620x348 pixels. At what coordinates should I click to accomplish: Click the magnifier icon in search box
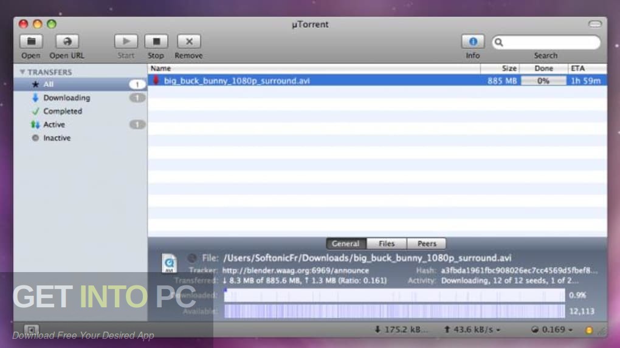[499, 43]
